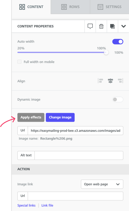Viewport: 129px width, 211px height.
Task: Click the Rows tab icon
Action: (x=64, y=7)
